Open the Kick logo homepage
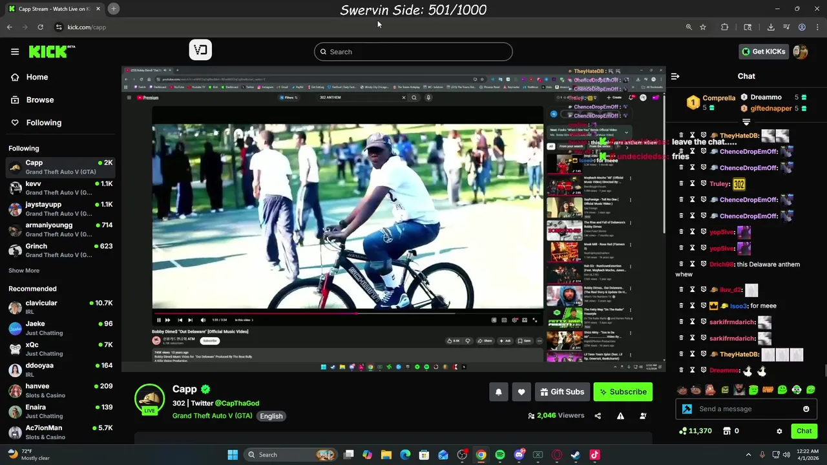Screen dimensions: 827x465 52,52
